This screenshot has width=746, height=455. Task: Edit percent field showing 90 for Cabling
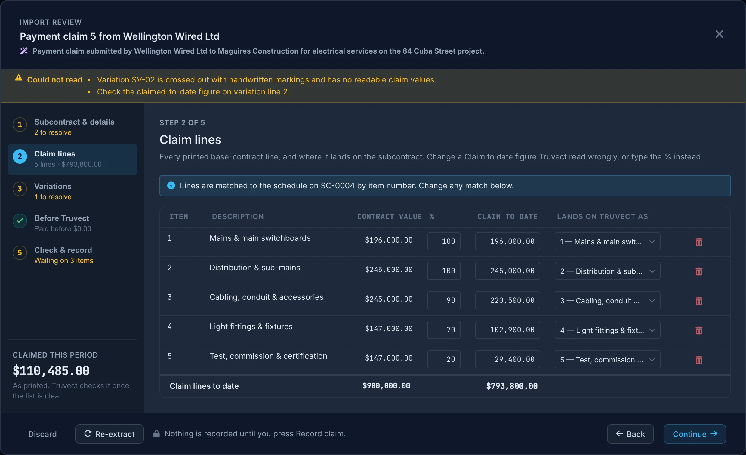click(x=444, y=300)
